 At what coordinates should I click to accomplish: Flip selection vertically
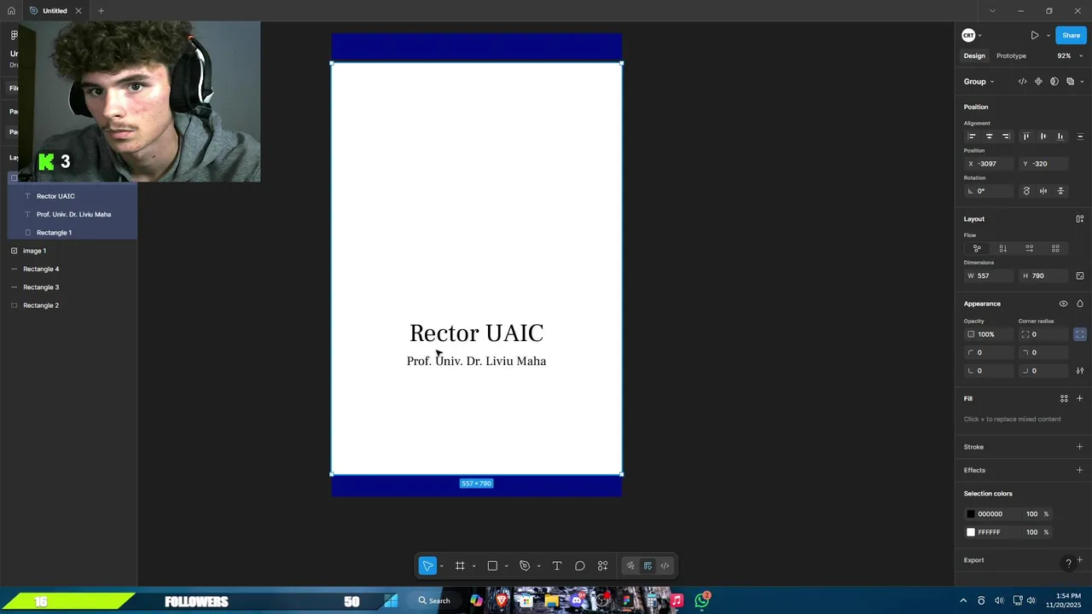click(x=1060, y=191)
